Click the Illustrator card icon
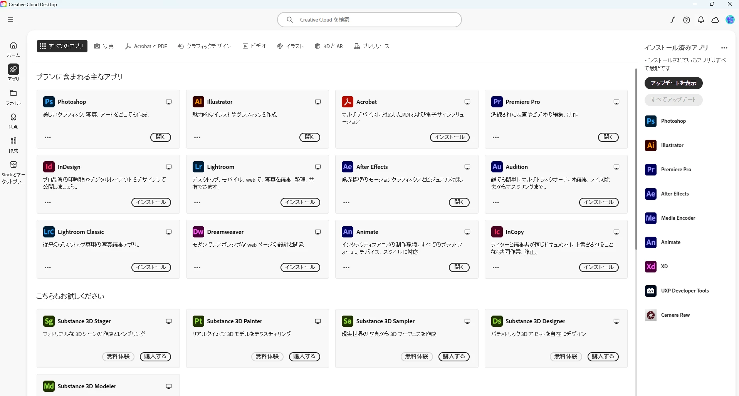Viewport: 739px width, 396px height. [x=198, y=102]
